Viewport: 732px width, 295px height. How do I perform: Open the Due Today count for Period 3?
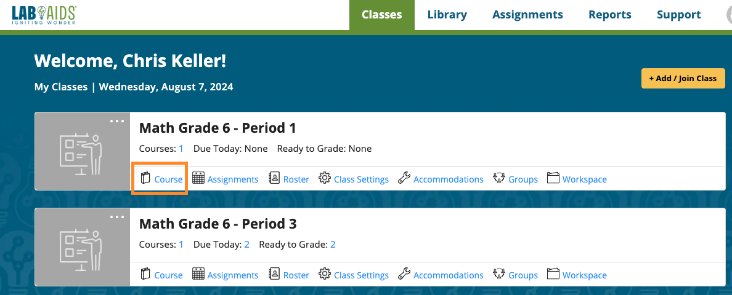click(246, 245)
